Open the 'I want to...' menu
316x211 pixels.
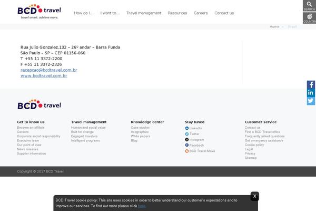[x=110, y=13]
